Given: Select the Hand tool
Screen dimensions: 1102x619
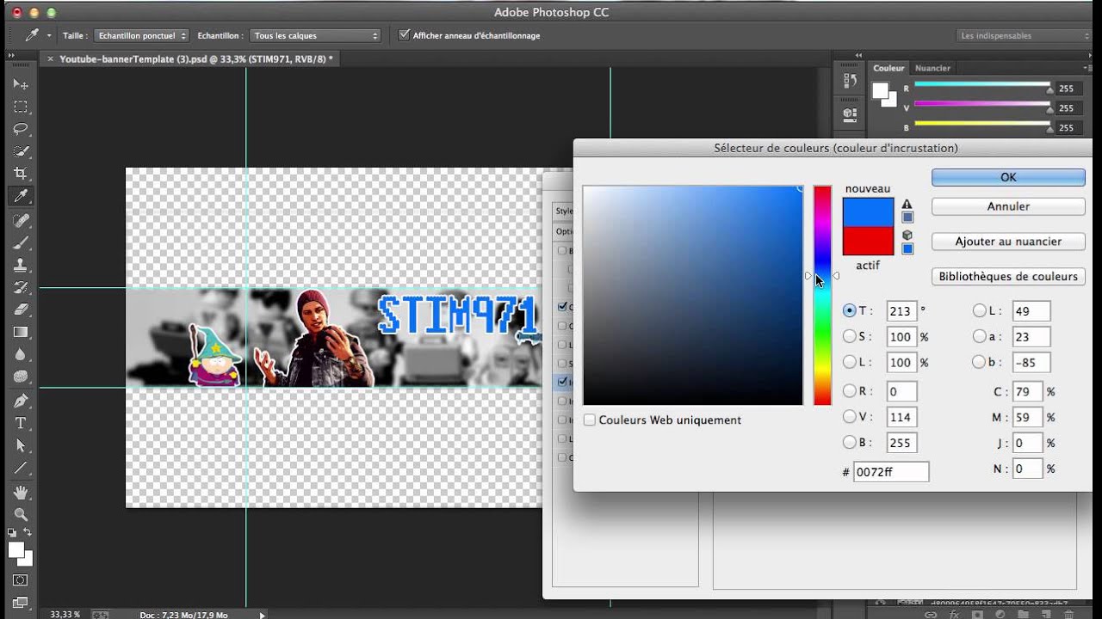Looking at the screenshot, I should point(21,492).
